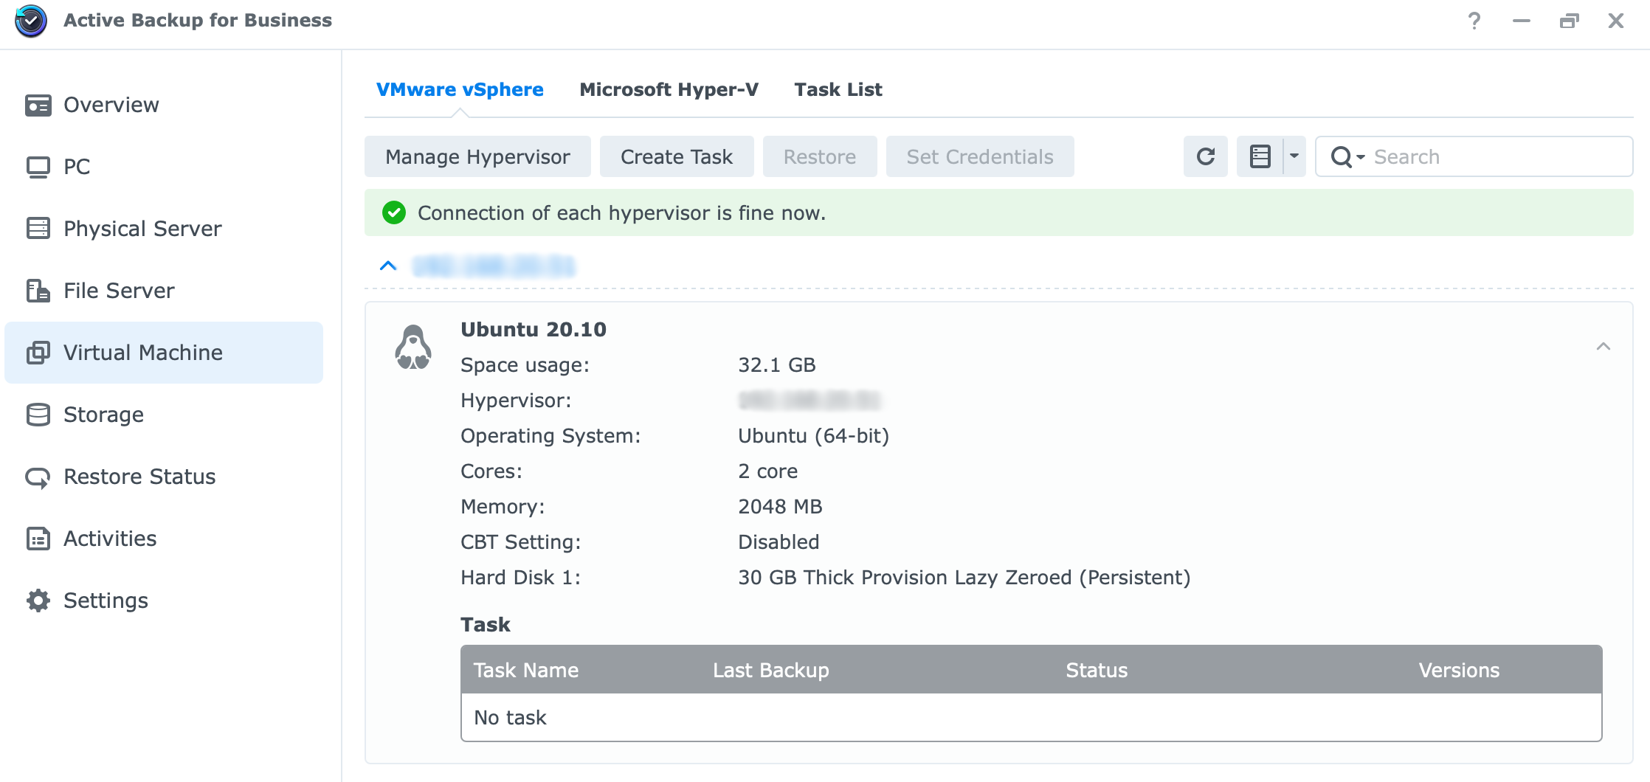Click the Versions column header
The height and width of the screenshot is (782, 1650).
click(1459, 670)
